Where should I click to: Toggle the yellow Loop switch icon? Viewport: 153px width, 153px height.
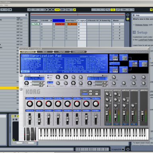pyautogui.click(x=113, y=10)
